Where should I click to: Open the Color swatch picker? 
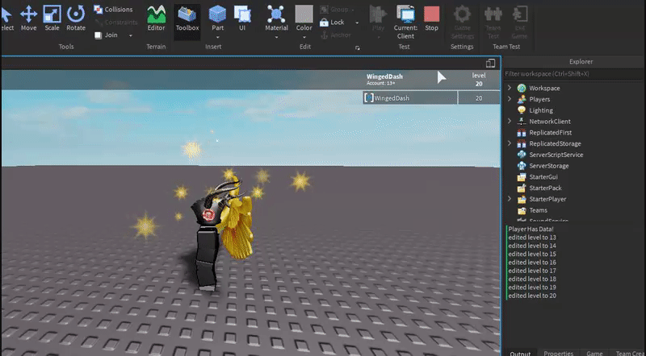[x=304, y=14]
